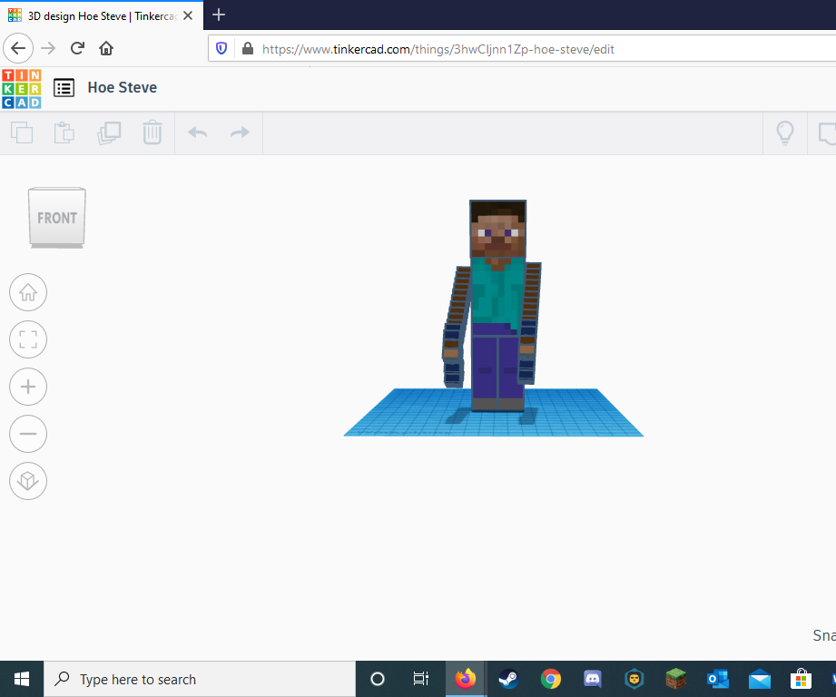Click the HTTPS lock toggle in address bar
The width and height of the screenshot is (836, 697).
click(x=246, y=48)
